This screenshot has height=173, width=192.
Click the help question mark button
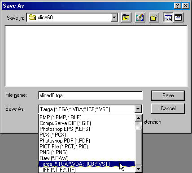point(178,6)
